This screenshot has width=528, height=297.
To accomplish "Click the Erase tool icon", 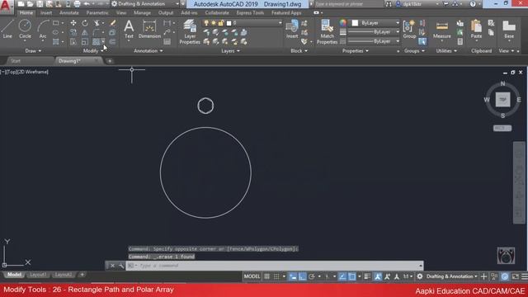I will pos(112,23).
